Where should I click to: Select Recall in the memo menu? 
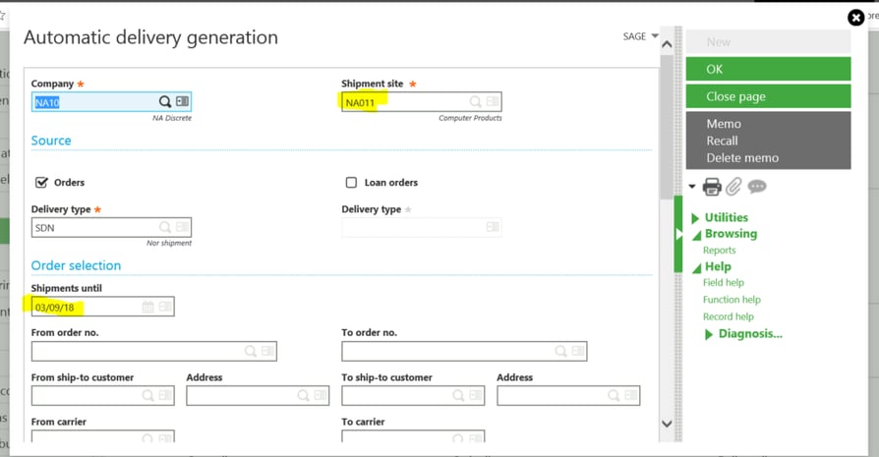(x=722, y=141)
